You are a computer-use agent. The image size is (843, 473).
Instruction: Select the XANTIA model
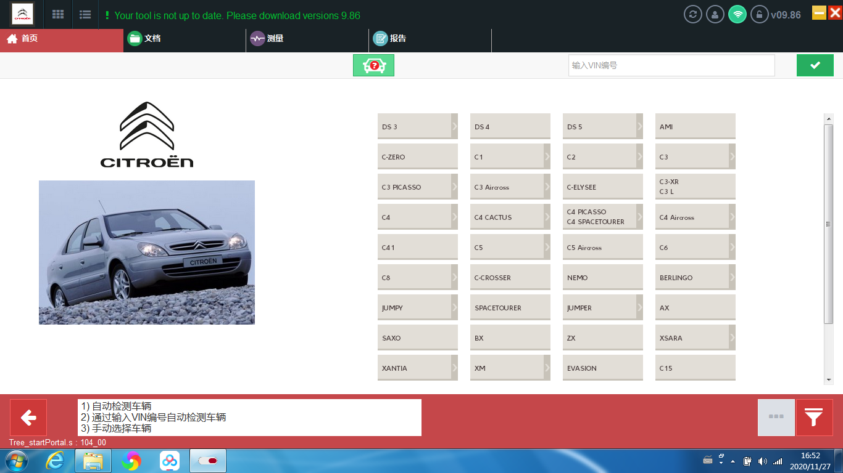[x=418, y=368]
